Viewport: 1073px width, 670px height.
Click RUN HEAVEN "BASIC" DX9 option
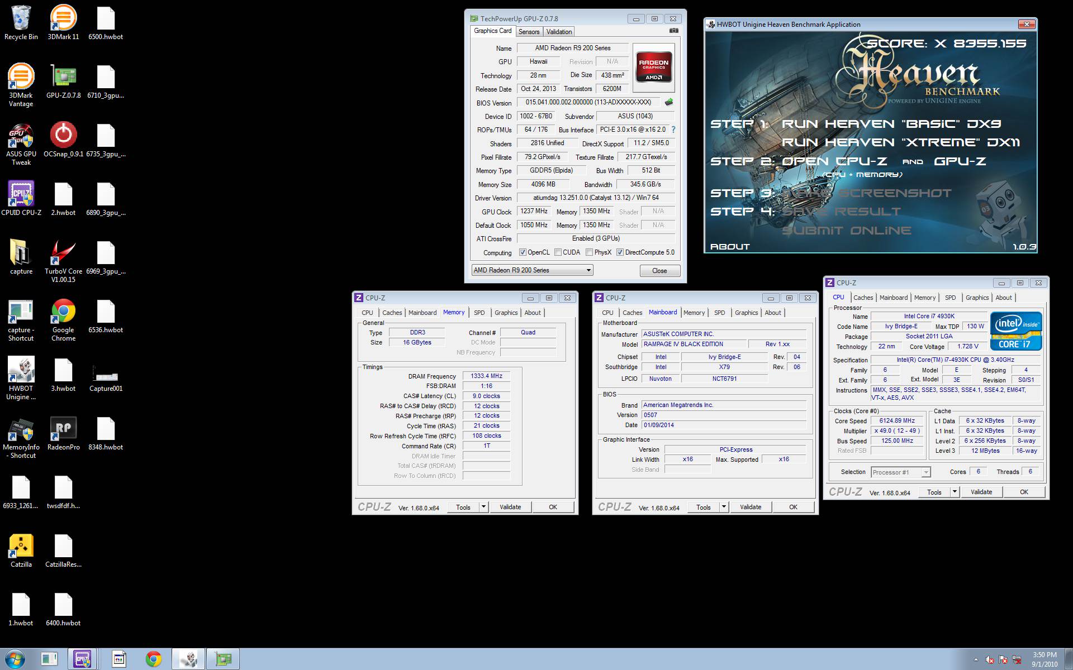891,124
